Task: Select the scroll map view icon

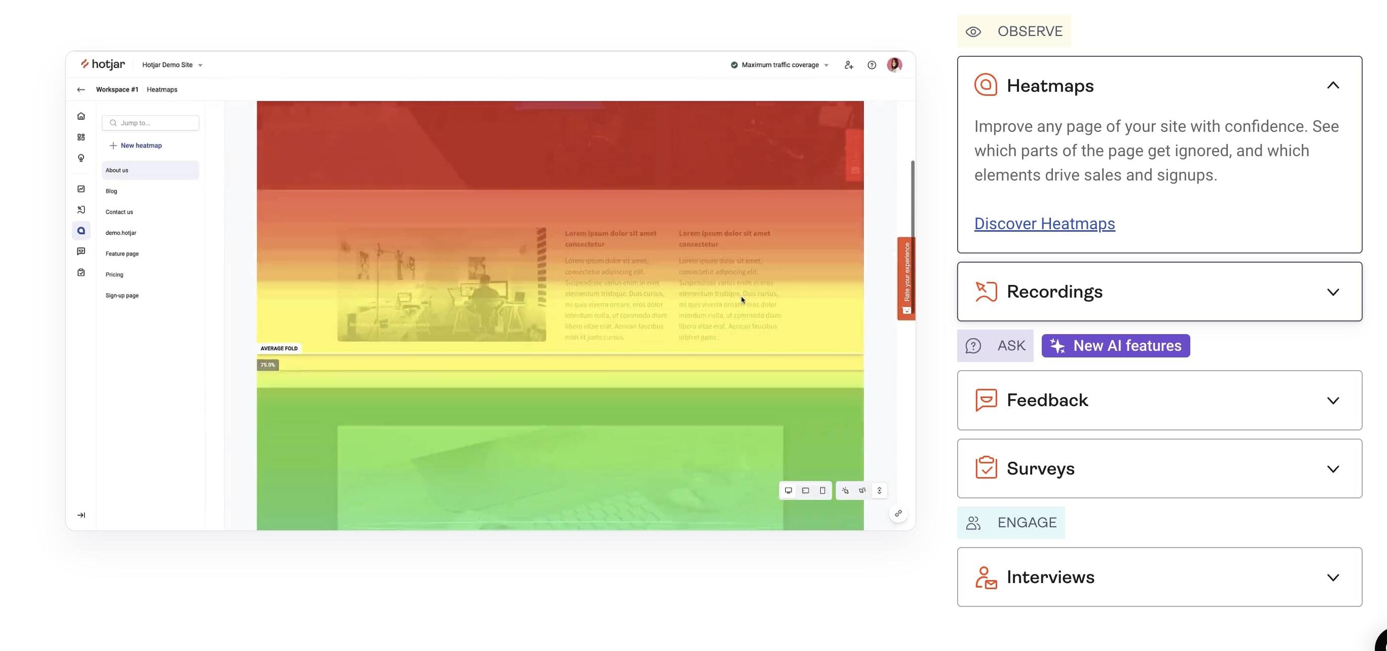Action: [879, 491]
